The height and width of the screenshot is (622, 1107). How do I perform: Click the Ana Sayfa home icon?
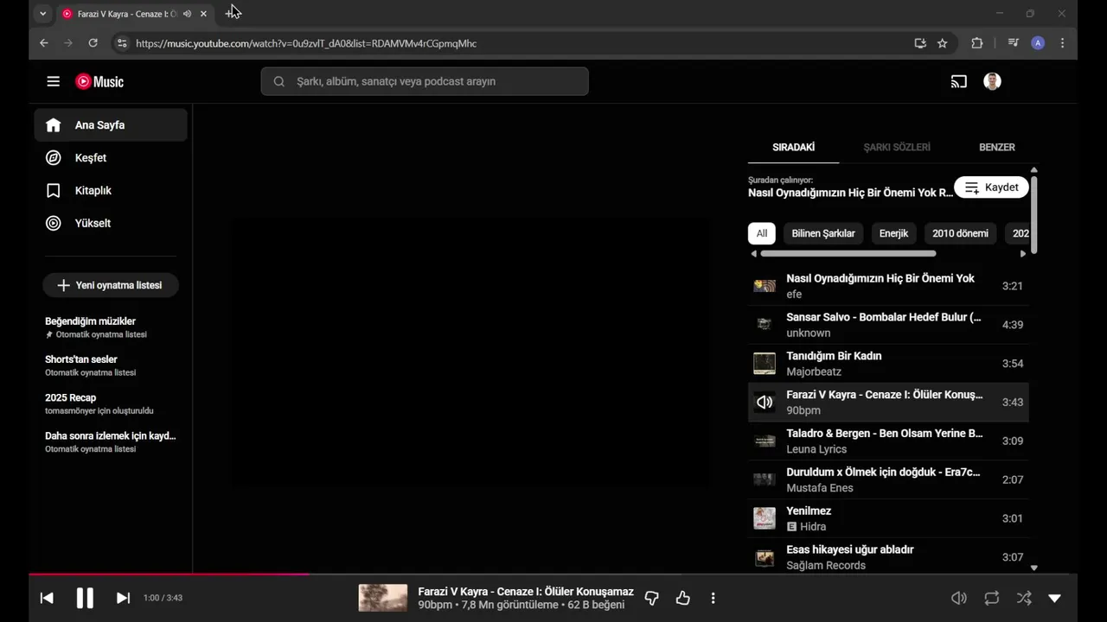(53, 125)
